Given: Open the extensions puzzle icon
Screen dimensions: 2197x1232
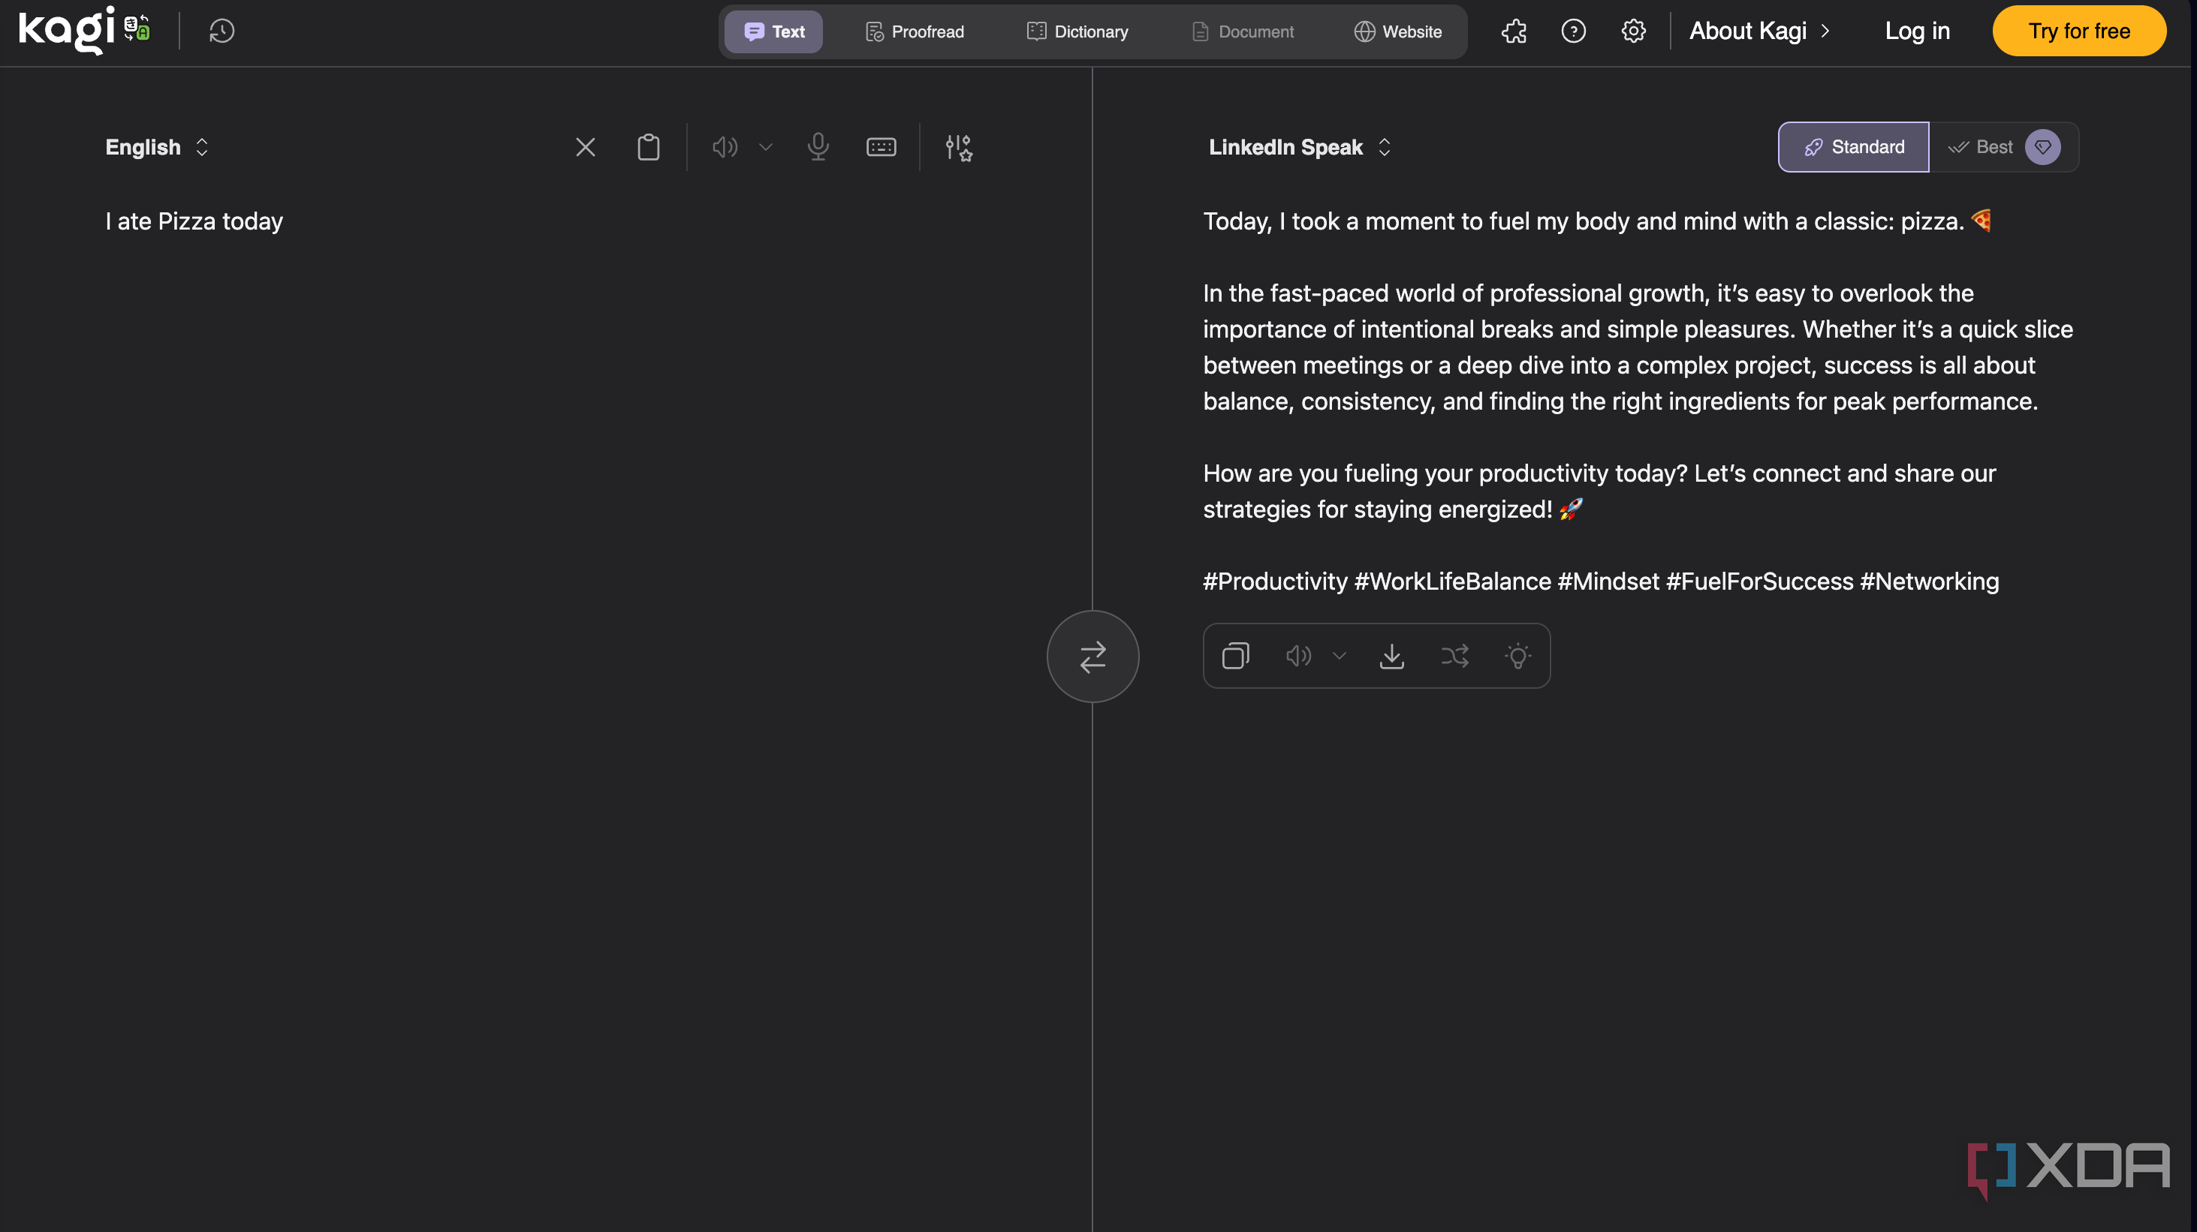Looking at the screenshot, I should tap(1514, 32).
